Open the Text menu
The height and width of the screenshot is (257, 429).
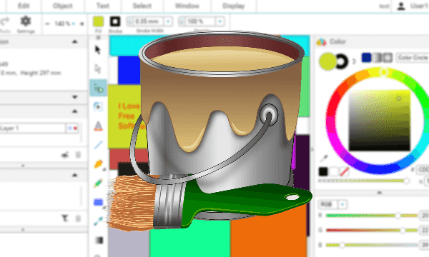click(x=102, y=6)
